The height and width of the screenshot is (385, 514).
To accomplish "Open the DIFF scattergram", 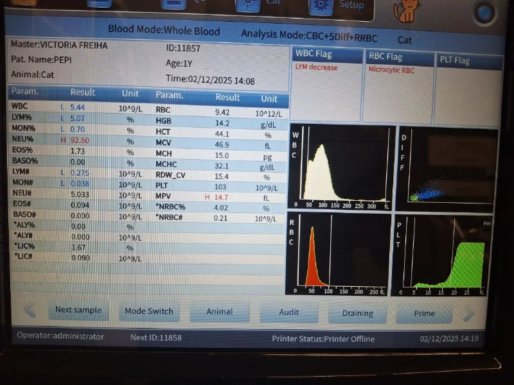I will tap(447, 168).
